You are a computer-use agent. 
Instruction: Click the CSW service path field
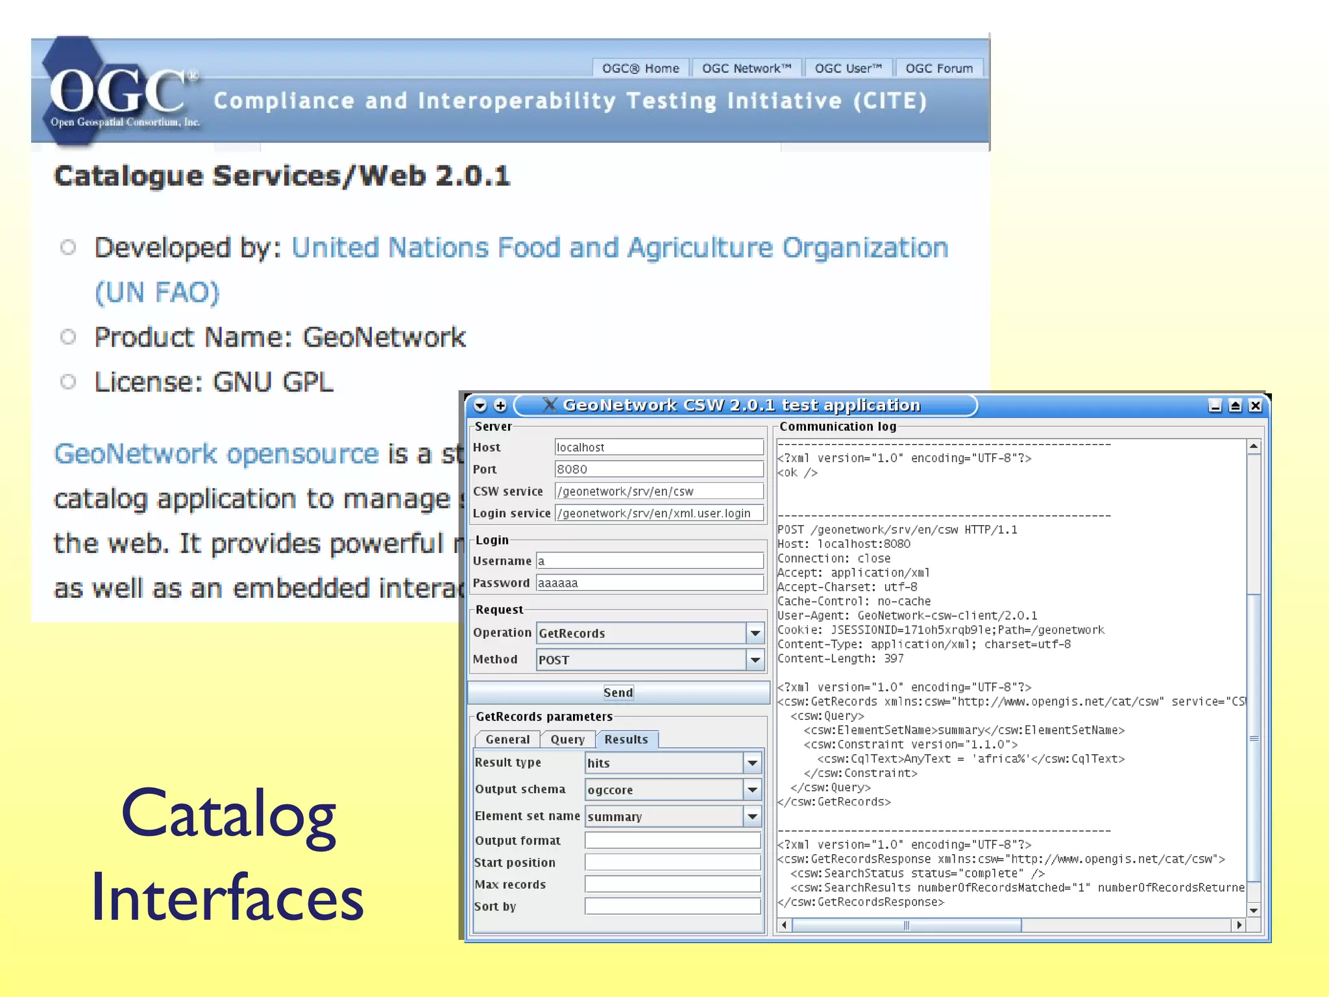[659, 491]
